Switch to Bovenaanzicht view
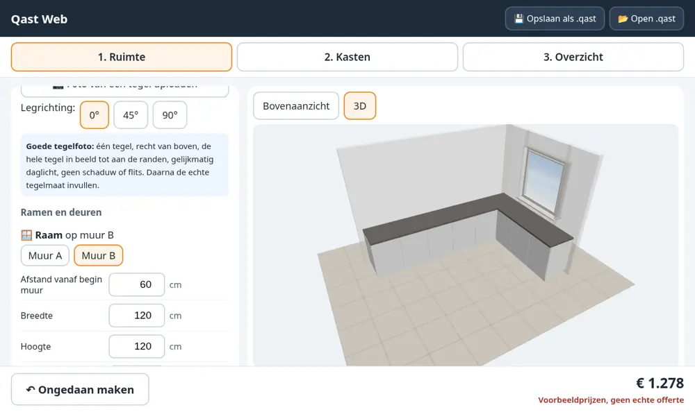695x412 pixels. click(296, 105)
